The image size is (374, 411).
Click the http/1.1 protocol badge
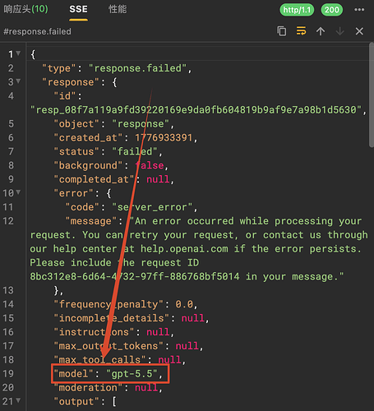coord(297,10)
